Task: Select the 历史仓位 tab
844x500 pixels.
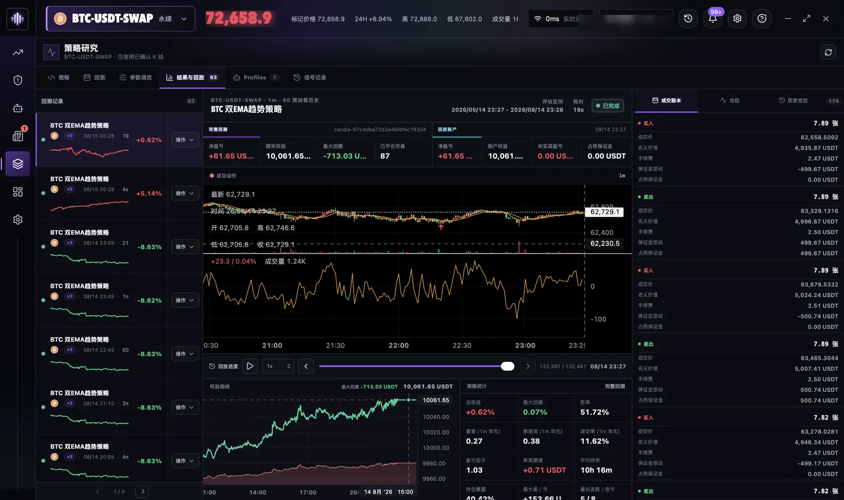Action: coord(793,101)
